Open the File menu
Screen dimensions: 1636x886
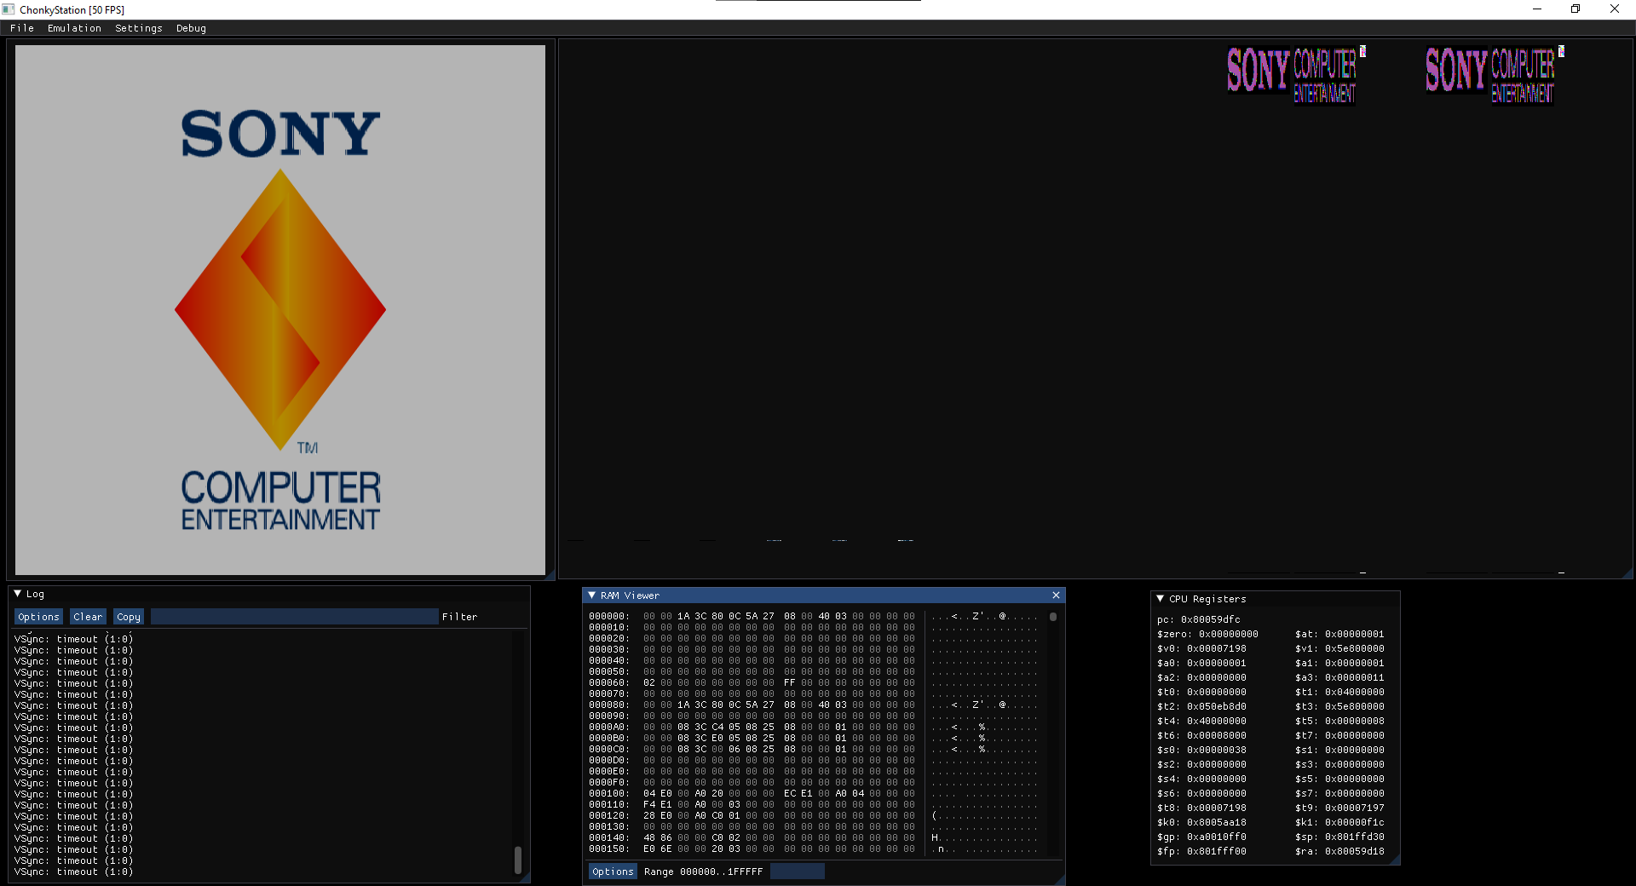[22, 28]
